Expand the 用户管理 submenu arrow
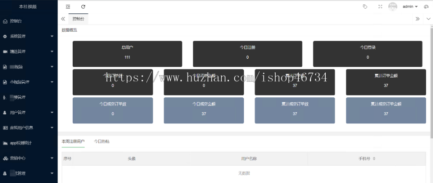433x183 pixels. point(52,113)
